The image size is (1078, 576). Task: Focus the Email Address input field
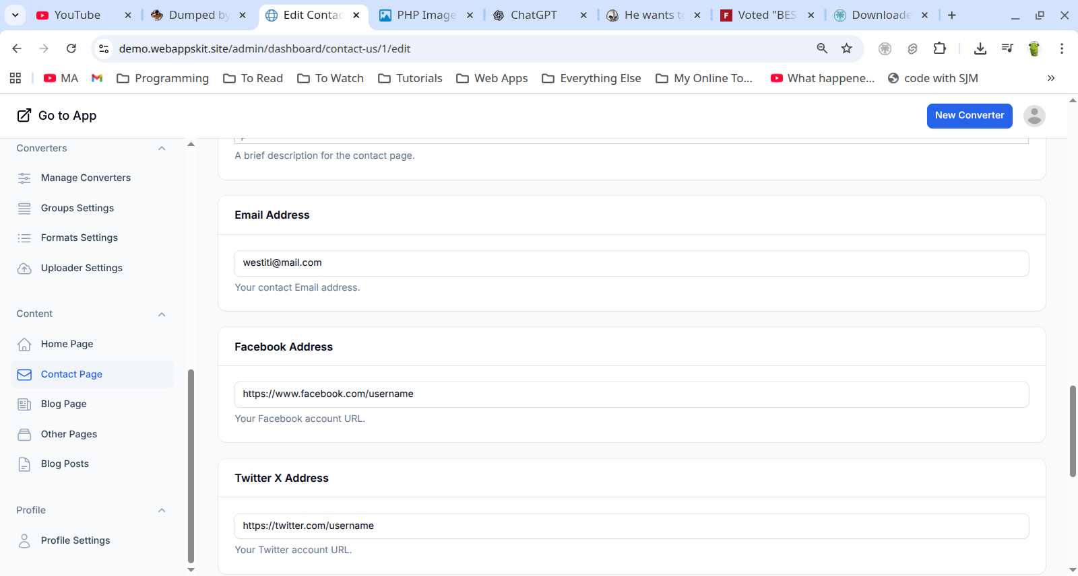point(631,263)
